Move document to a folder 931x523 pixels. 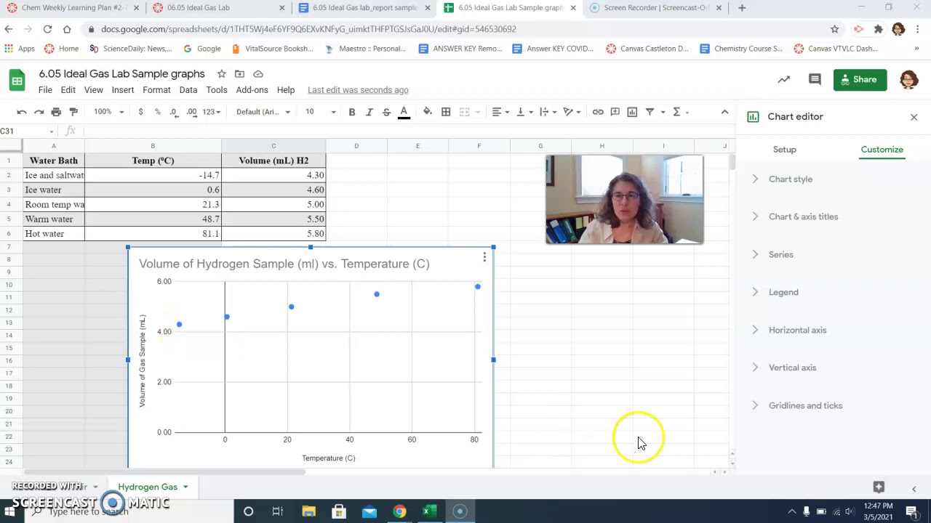[239, 74]
